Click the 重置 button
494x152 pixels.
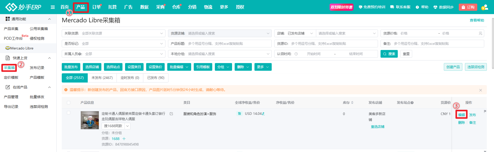pyautogui.click(x=406, y=54)
